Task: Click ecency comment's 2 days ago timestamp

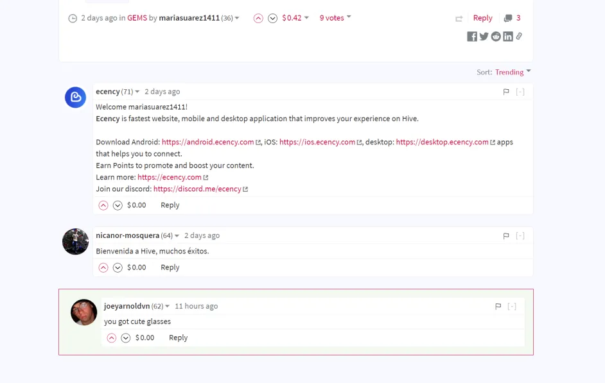Action: pyautogui.click(x=162, y=92)
